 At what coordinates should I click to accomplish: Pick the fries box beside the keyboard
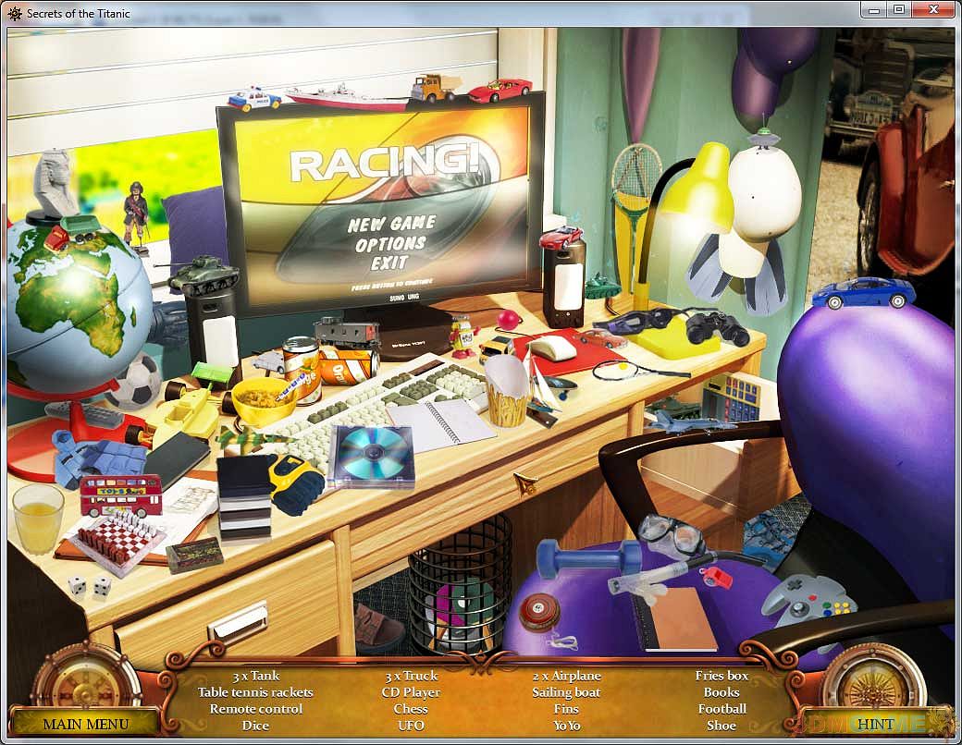point(507,392)
